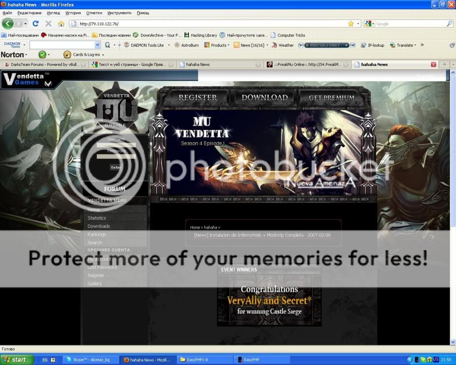
Task: Open the Computer Tricks bookmark
Action: (x=288, y=35)
